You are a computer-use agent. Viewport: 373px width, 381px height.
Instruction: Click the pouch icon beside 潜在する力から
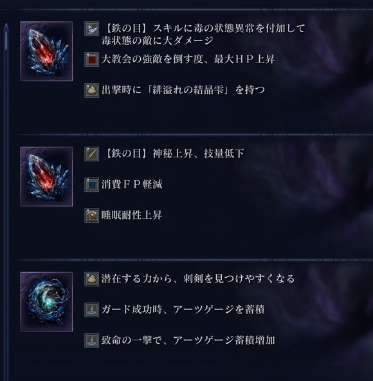(91, 279)
